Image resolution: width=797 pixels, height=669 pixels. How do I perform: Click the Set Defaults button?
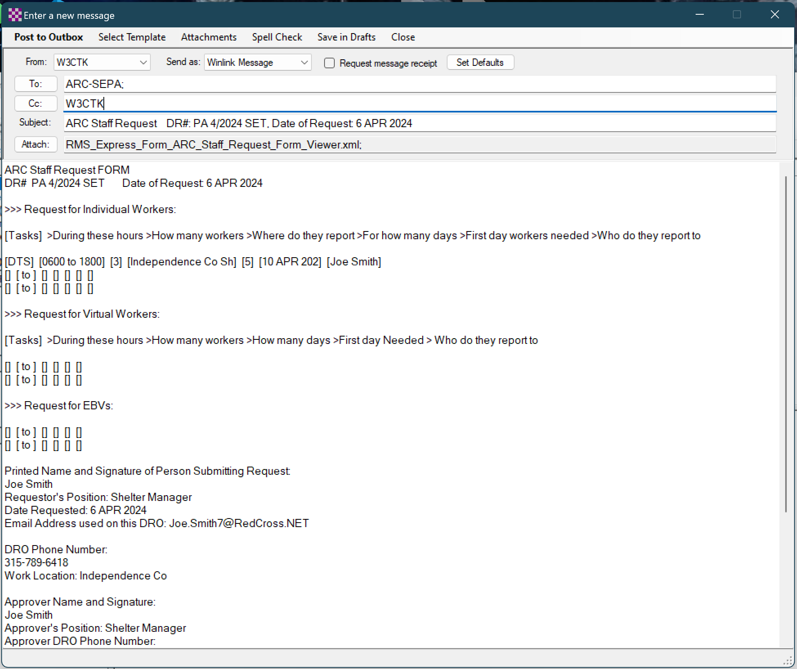point(480,63)
